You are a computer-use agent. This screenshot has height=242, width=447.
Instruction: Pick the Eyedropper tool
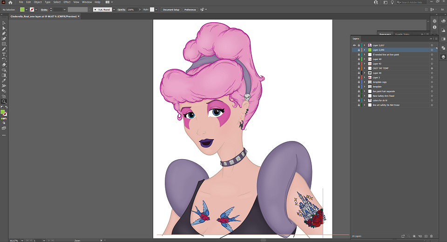coord(4,81)
